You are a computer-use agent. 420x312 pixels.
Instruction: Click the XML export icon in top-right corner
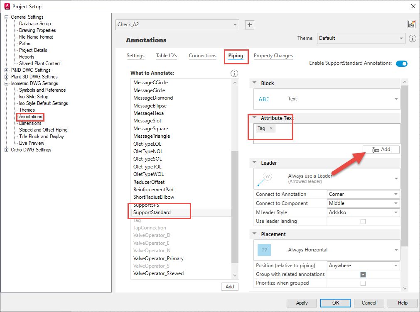[411, 24]
